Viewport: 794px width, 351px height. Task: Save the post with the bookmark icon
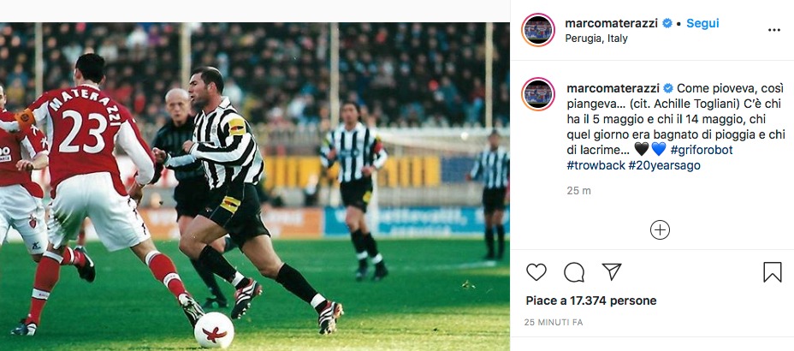(x=772, y=272)
